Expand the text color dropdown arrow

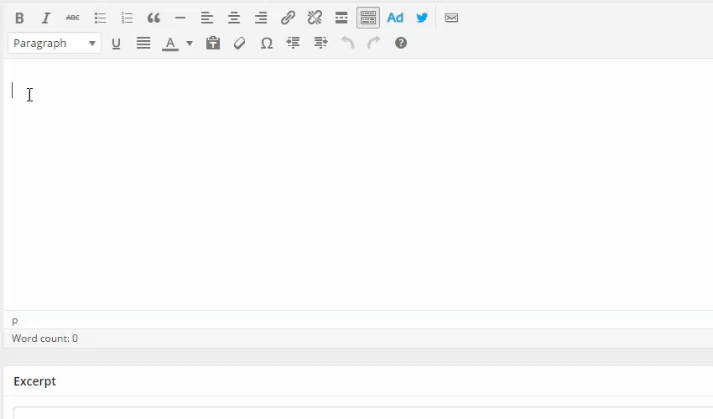pos(190,43)
